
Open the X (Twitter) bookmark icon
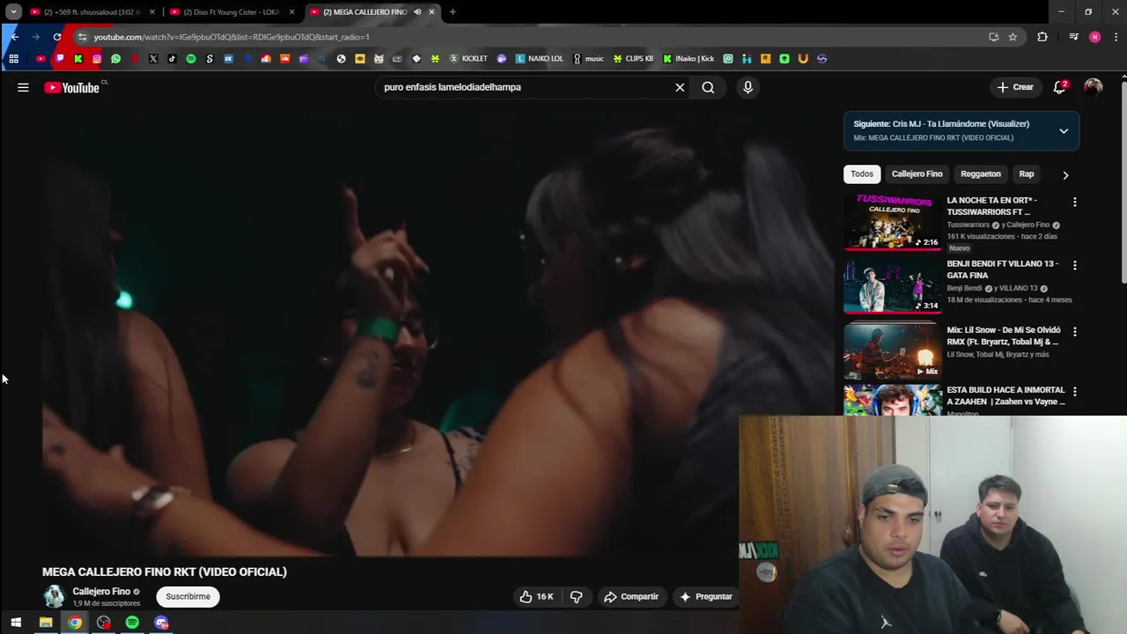(153, 58)
